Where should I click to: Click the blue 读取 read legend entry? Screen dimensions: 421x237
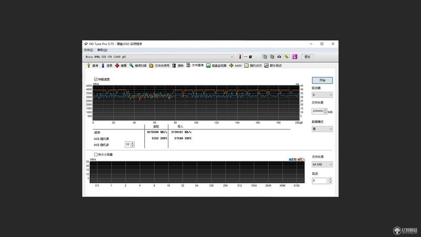point(293,160)
